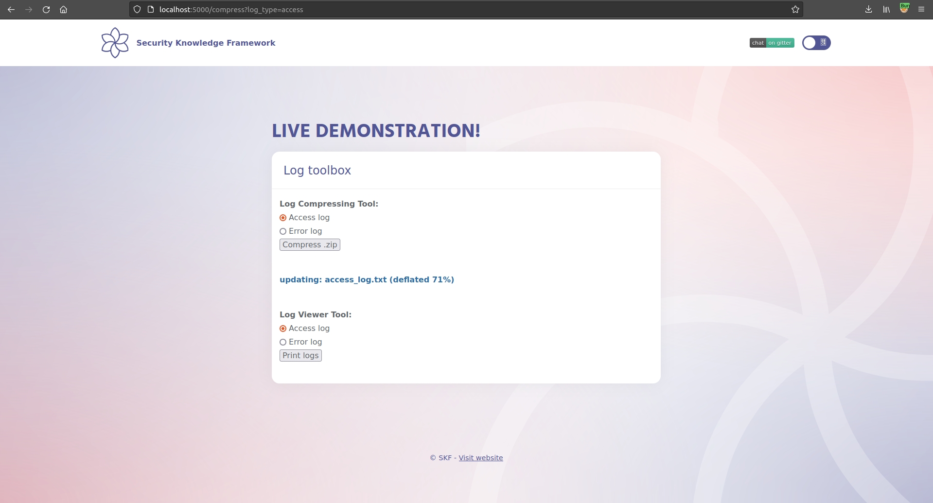The width and height of the screenshot is (933, 503).
Task: Click the address bar URL field
Action: (x=438, y=10)
